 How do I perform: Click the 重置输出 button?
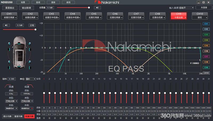[10, 8]
